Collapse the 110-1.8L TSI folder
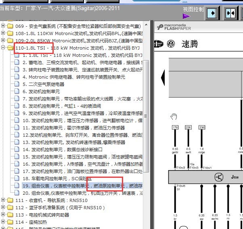The height and width of the screenshot is (229, 243). pyautogui.click(x=3, y=48)
